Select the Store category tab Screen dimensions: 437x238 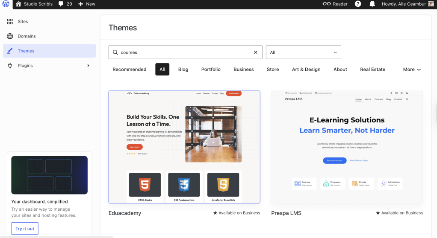tap(273, 69)
